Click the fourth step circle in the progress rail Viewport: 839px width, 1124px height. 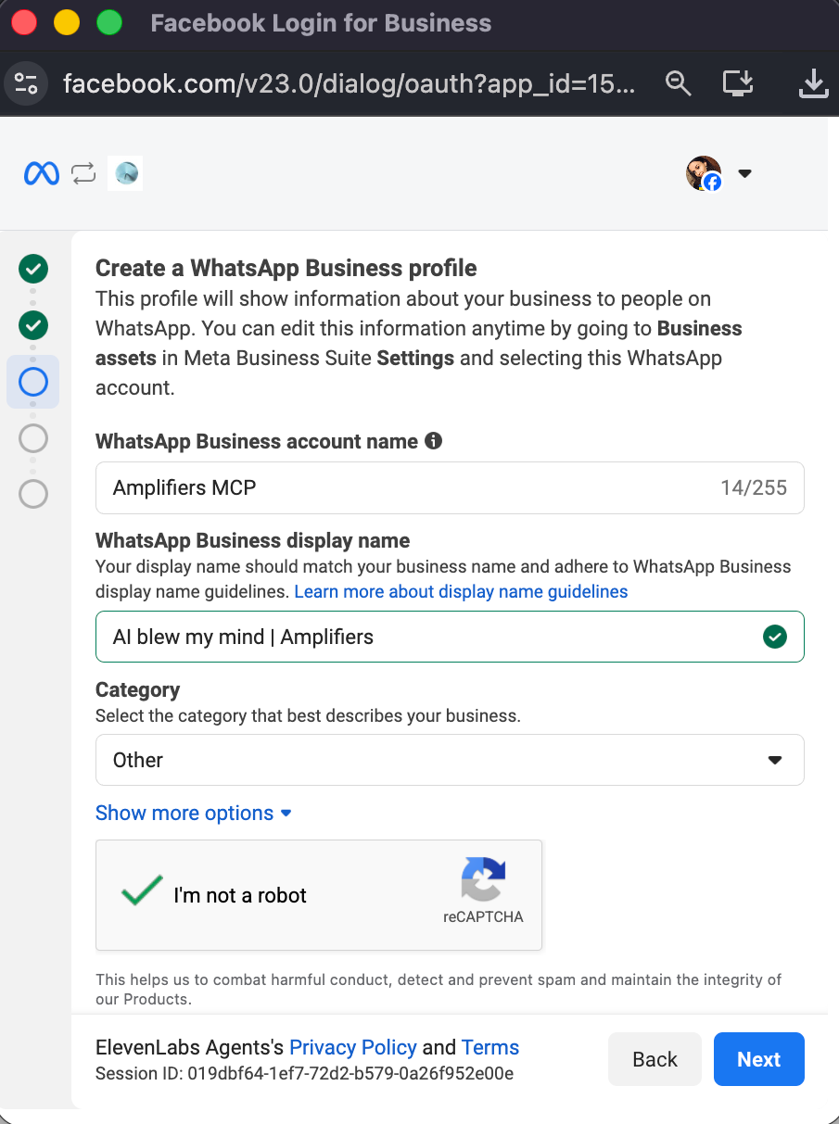[x=33, y=437]
